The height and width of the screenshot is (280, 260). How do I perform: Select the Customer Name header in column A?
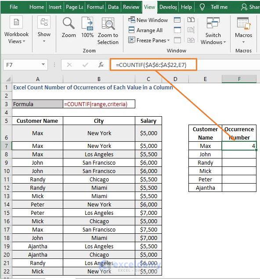(x=38, y=121)
